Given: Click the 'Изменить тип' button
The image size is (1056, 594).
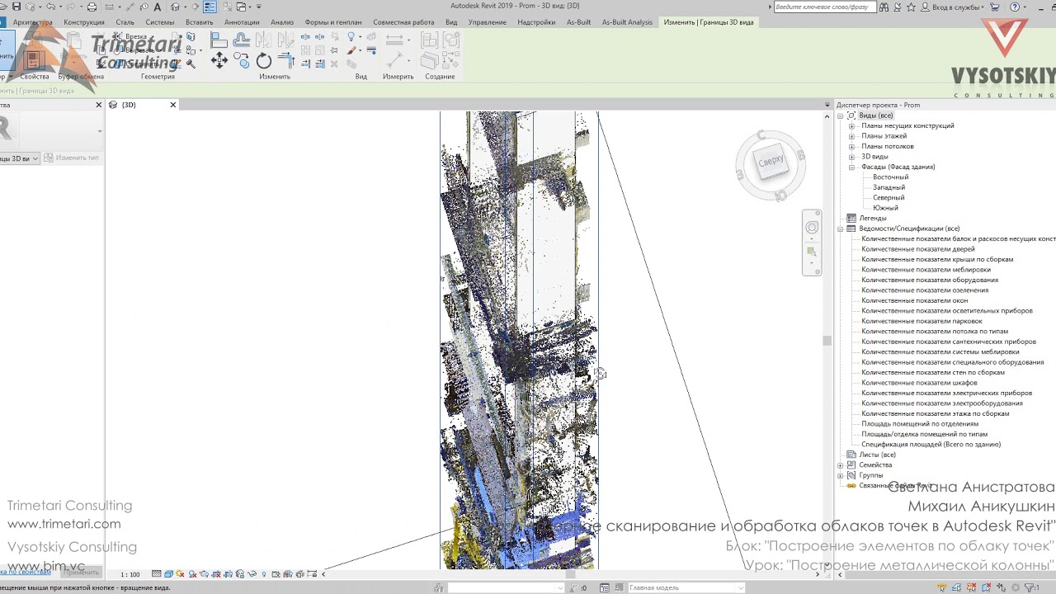Looking at the screenshot, I should 72,158.
